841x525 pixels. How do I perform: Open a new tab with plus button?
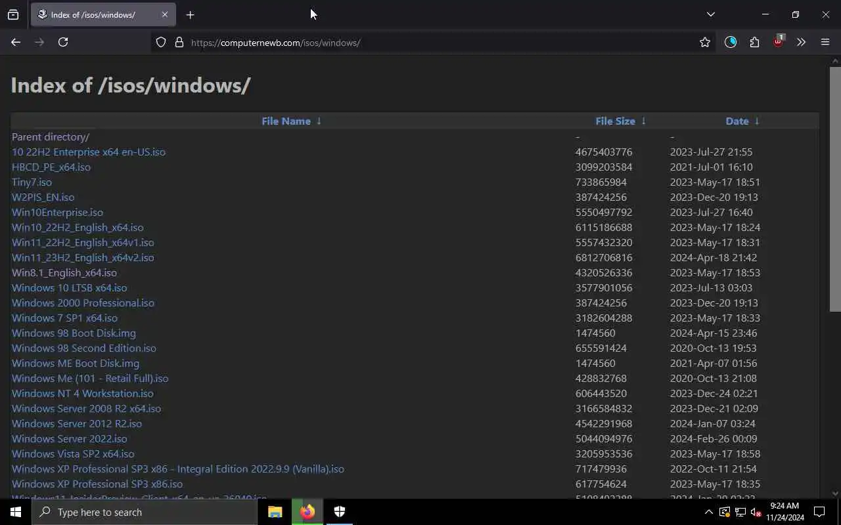point(190,14)
